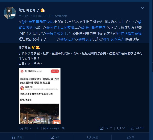Image resolution: width=153 pixels, height=140 pixels.
Task: Open @菠萝蜜女工 mention link
Action: [x=57, y=33]
